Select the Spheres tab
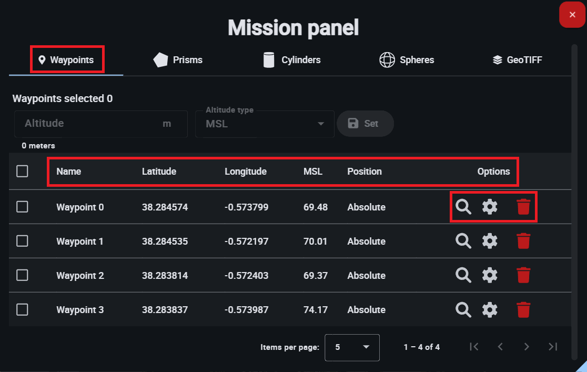Screen dimensions: 587x372 tap(407, 60)
